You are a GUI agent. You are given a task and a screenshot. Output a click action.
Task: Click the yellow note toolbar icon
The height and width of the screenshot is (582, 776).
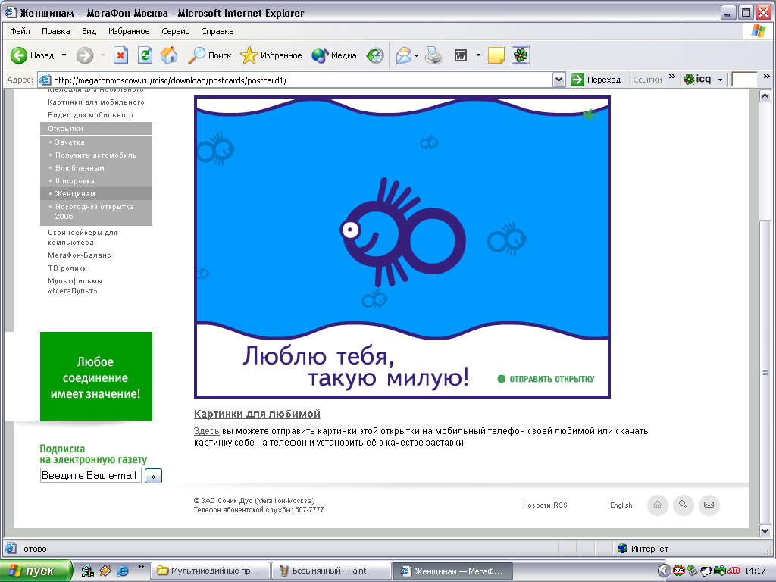pos(496,55)
